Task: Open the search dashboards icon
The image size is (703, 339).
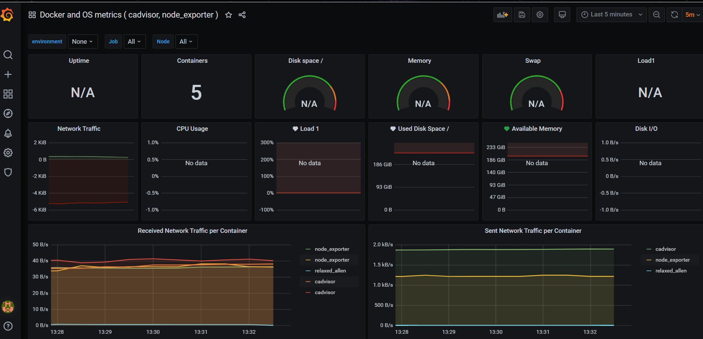Action: pos(8,55)
